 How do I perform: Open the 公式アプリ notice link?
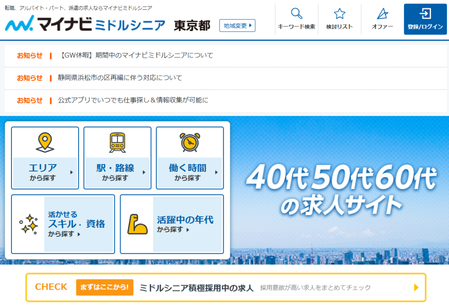[133, 100]
